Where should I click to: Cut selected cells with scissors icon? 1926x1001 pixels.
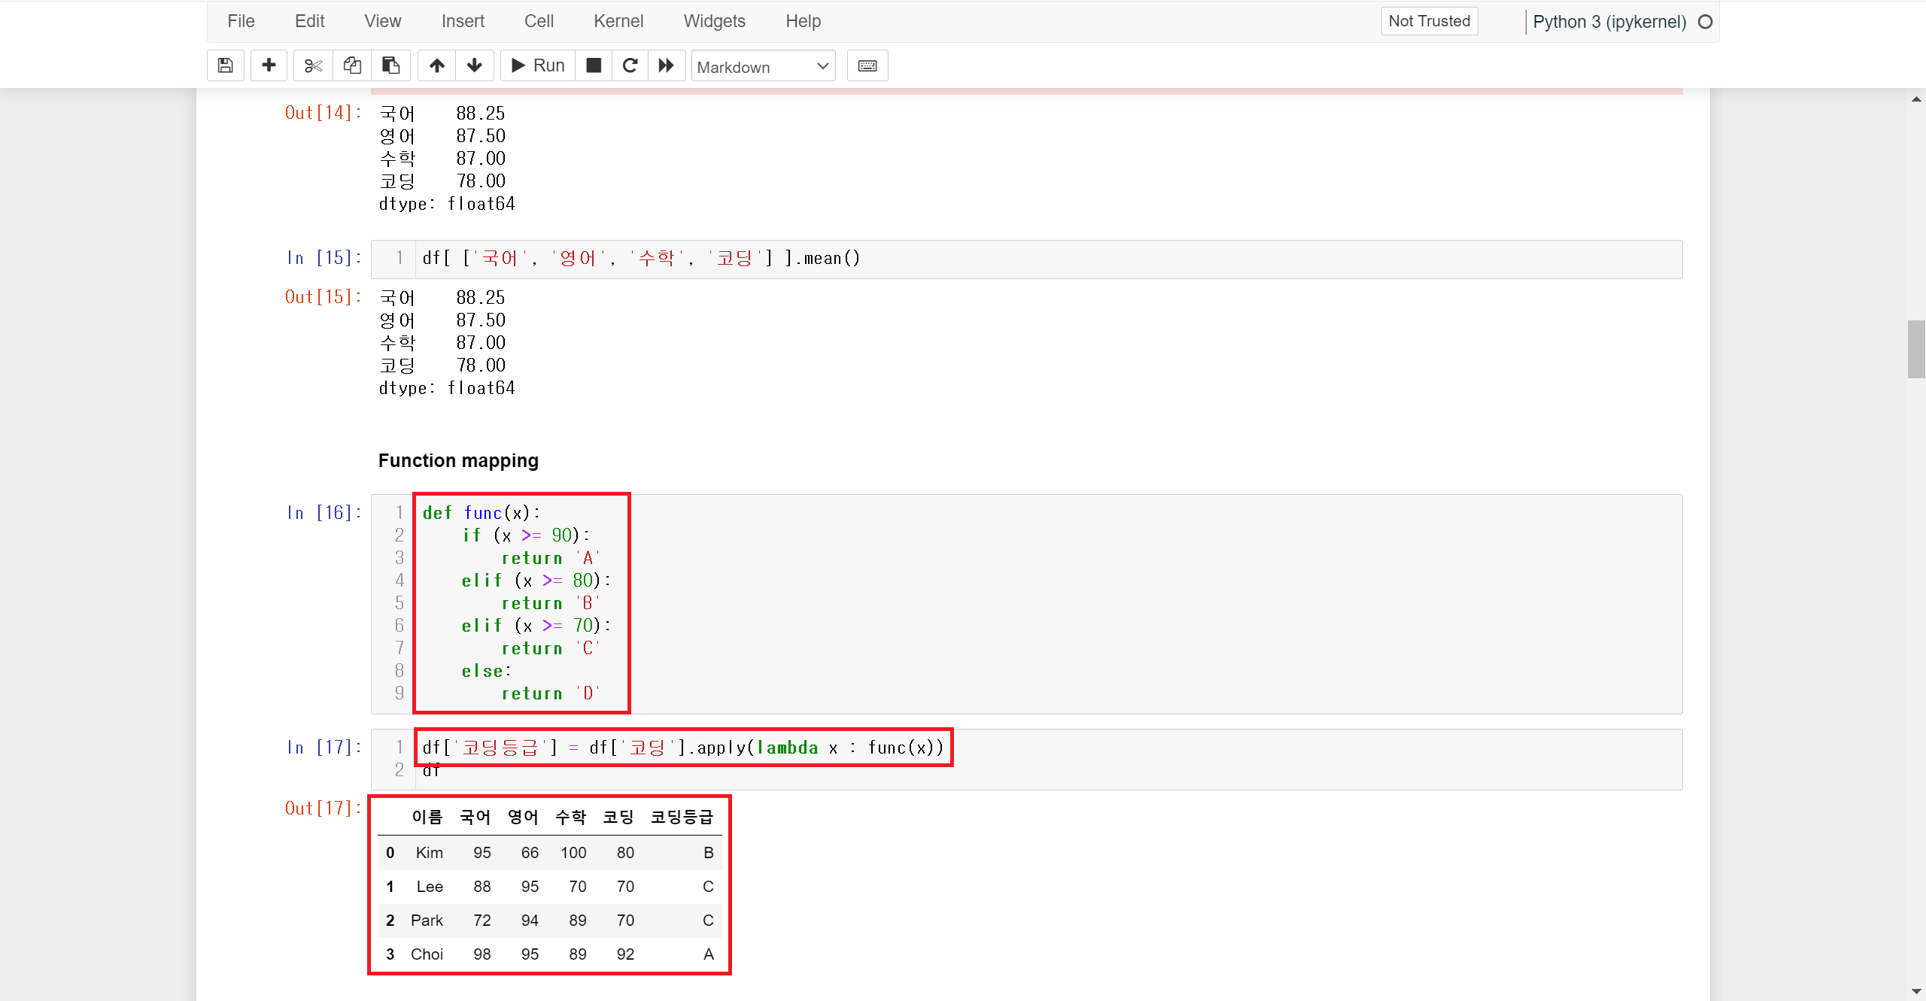coord(313,65)
